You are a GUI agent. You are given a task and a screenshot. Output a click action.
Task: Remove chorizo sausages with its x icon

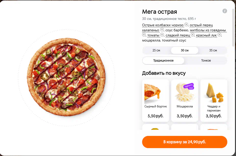pos(186,24)
